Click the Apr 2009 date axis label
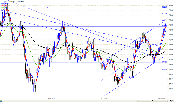174x102 pixels. pos(161,99)
